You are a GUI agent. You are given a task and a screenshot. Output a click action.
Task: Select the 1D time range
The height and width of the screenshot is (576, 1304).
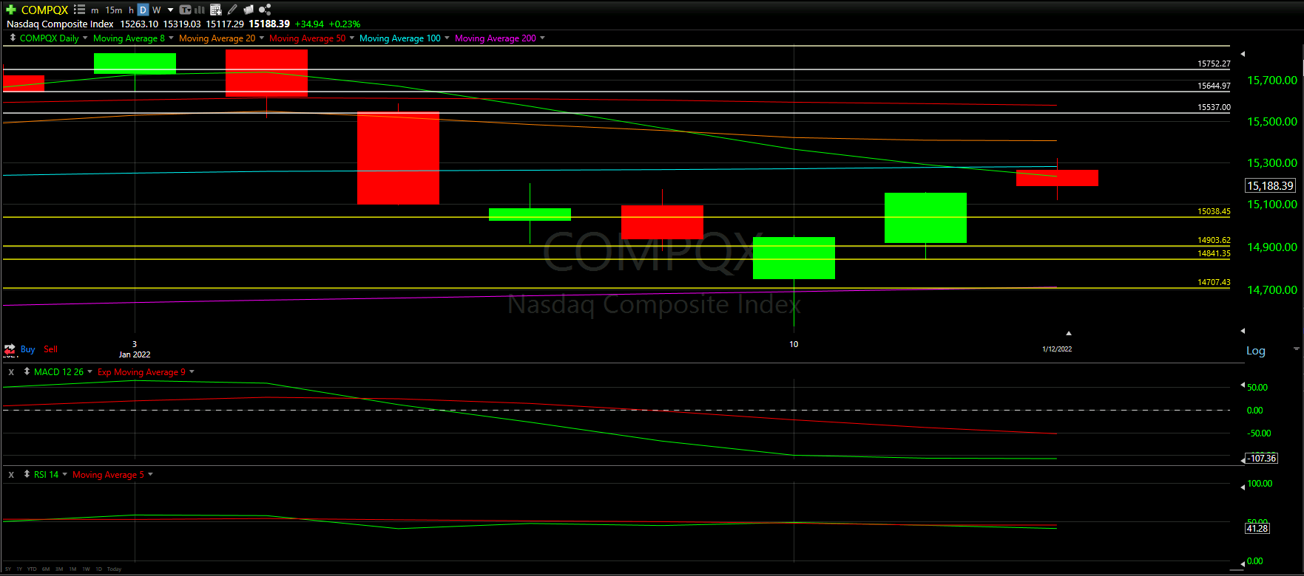point(99,569)
